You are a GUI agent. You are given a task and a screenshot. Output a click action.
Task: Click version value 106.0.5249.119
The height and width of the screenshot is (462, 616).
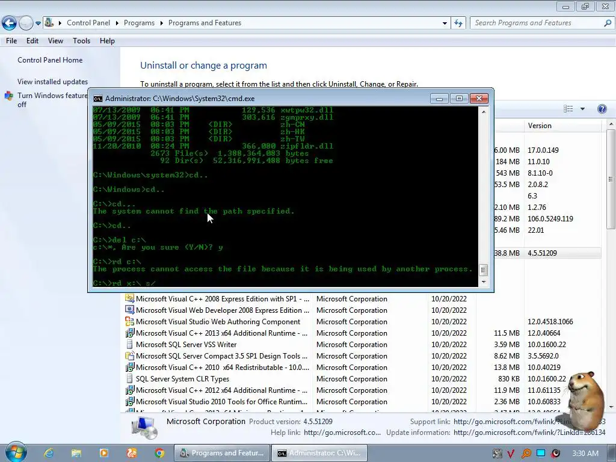click(x=550, y=219)
